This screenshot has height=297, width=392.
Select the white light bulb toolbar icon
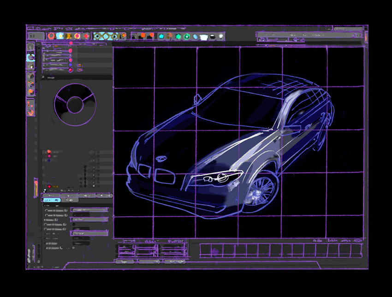221,36
